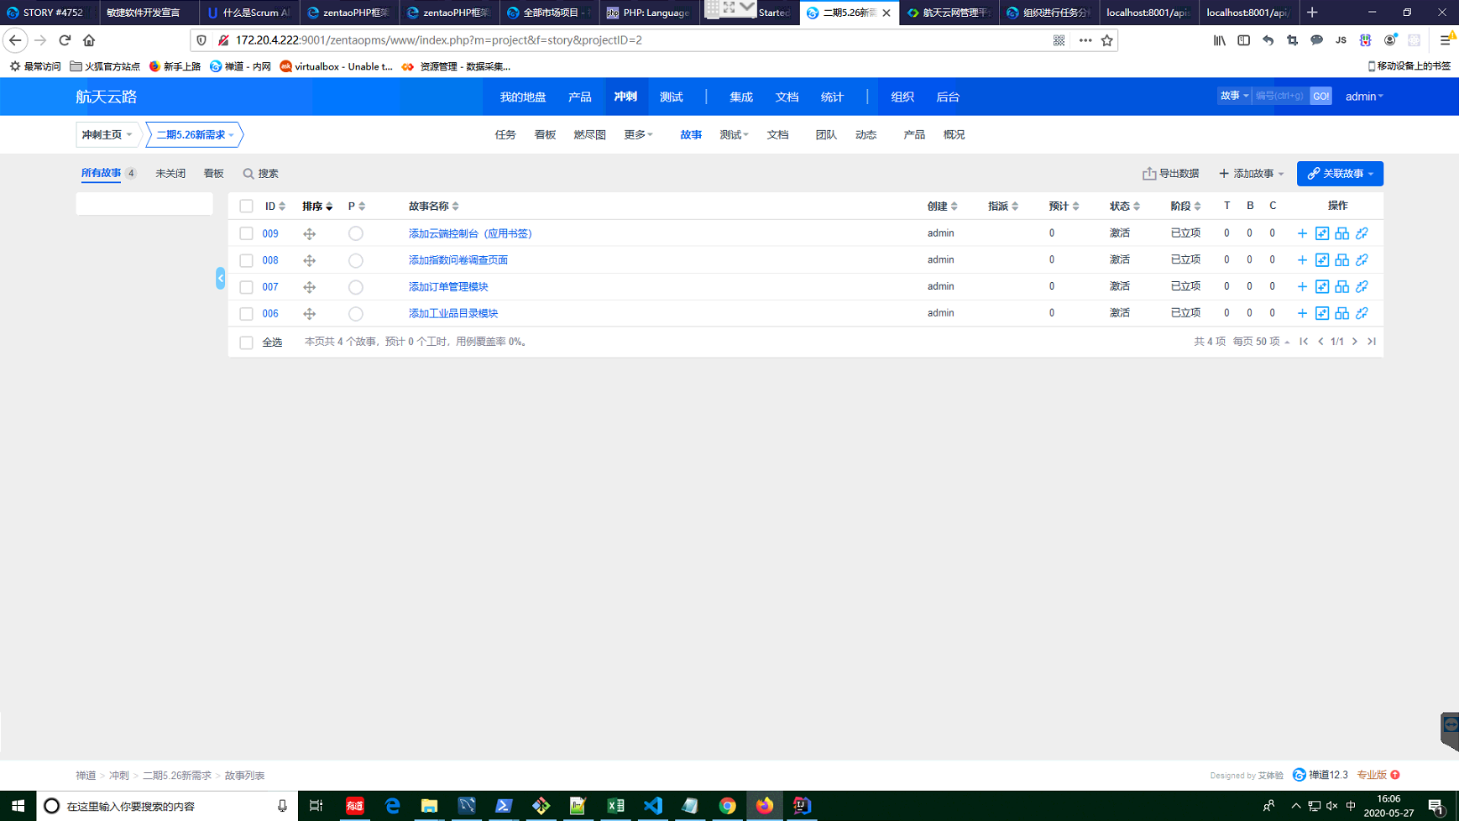1459x821 pixels.
Task: Open Google Chrome from the taskbar
Action: click(x=727, y=806)
